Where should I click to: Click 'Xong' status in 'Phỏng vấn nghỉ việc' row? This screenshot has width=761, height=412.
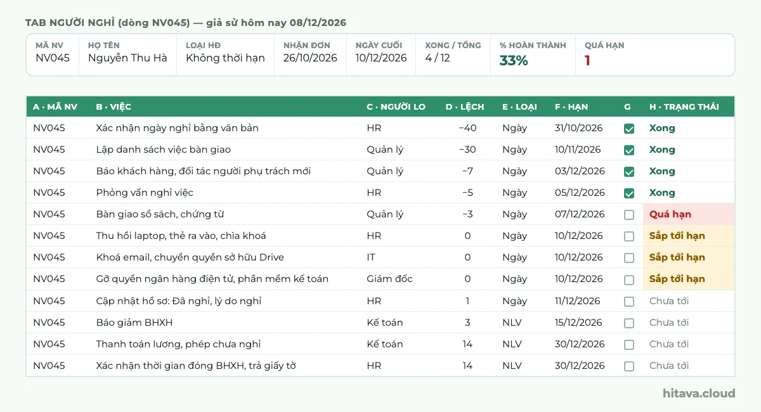[662, 193]
